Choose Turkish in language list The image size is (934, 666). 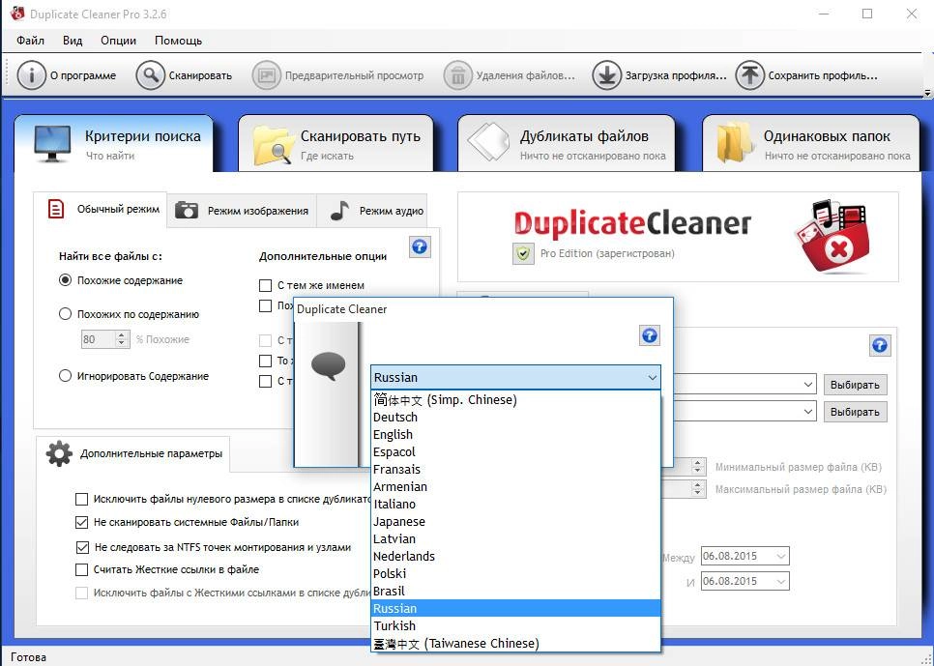click(515, 626)
